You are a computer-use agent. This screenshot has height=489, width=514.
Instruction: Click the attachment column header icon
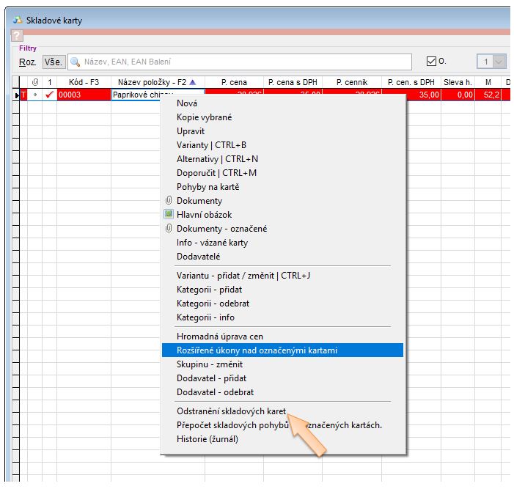(x=35, y=82)
